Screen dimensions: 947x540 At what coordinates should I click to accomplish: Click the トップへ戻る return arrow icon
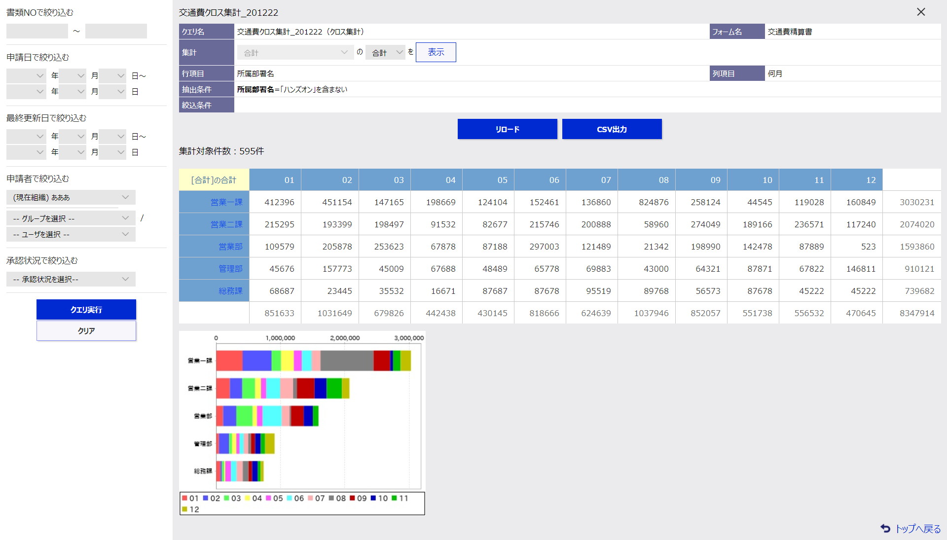(885, 528)
